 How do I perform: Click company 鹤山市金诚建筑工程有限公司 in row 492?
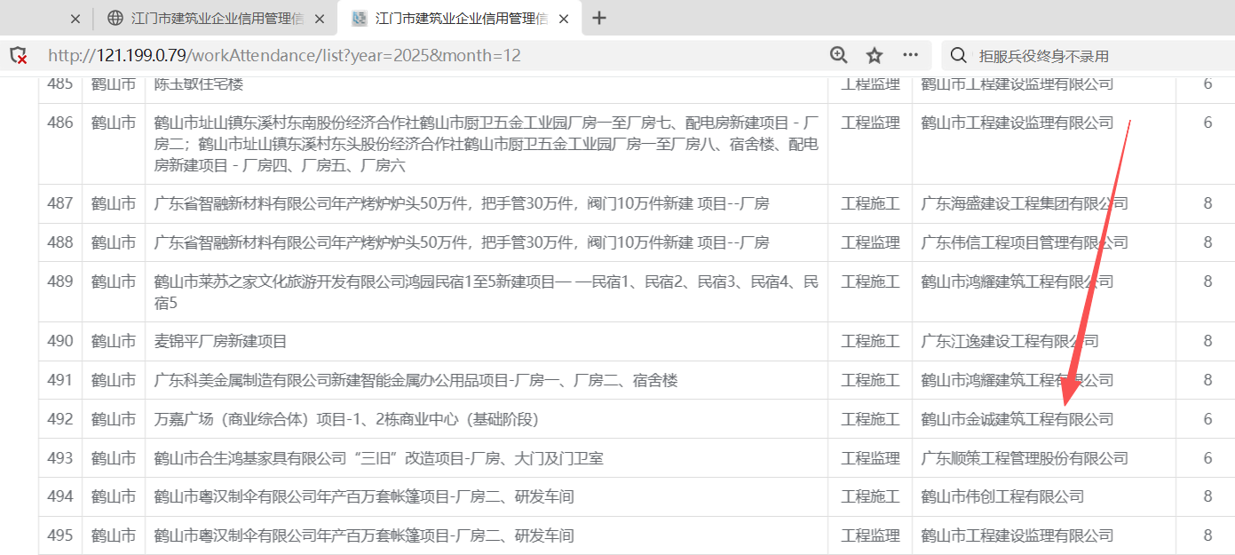1017,419
